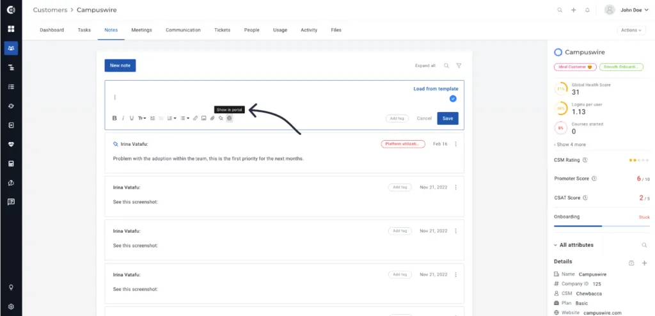Insert a link in the note
Screen dimensions: 655x316
(196, 118)
